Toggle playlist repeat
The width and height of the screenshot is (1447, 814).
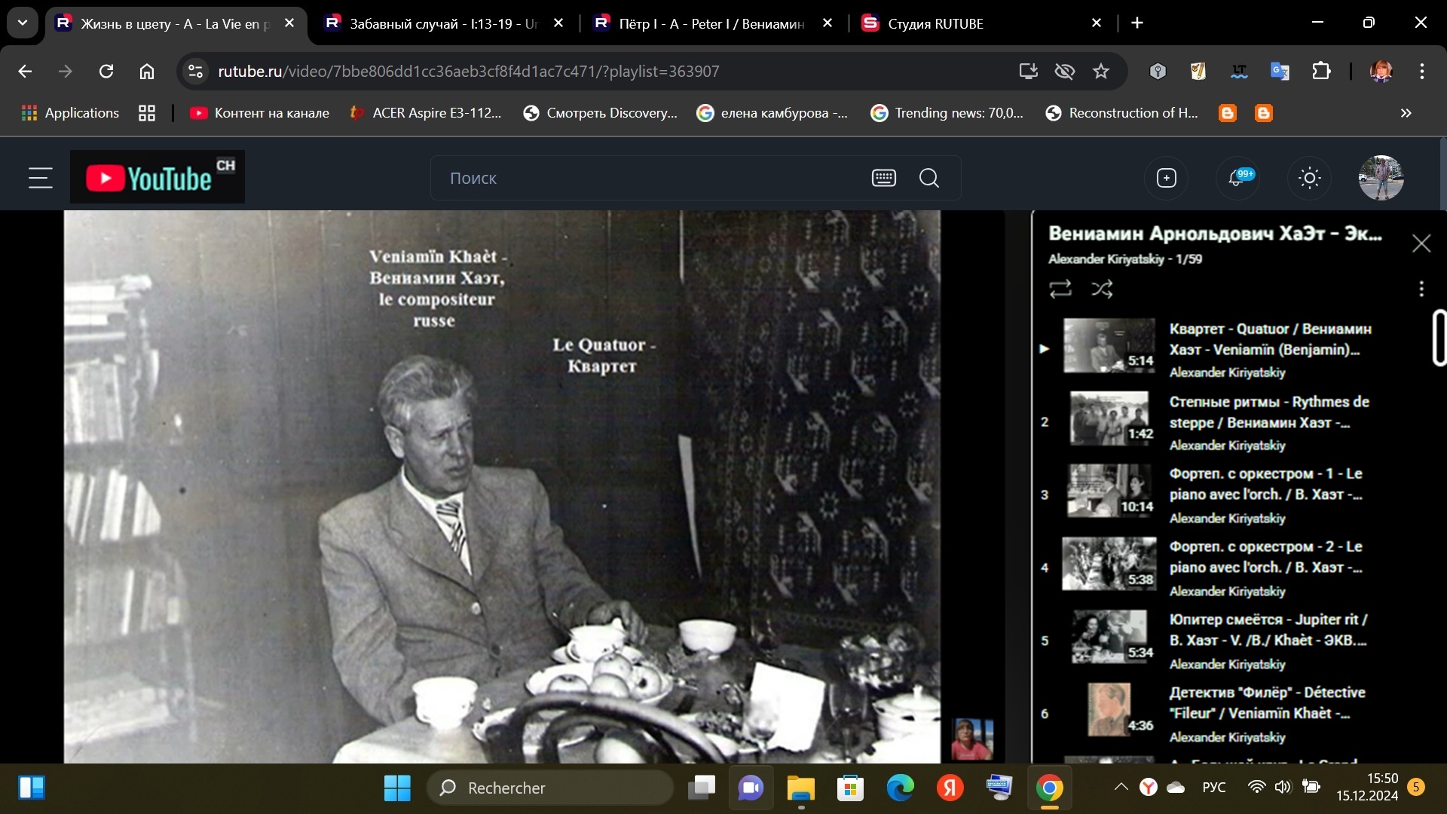tap(1060, 289)
